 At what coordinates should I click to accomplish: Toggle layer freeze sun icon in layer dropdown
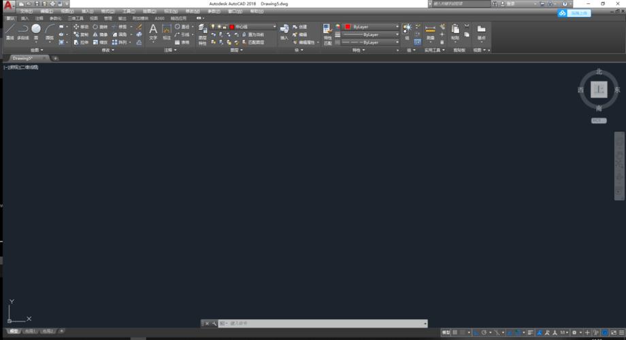[x=219, y=27]
